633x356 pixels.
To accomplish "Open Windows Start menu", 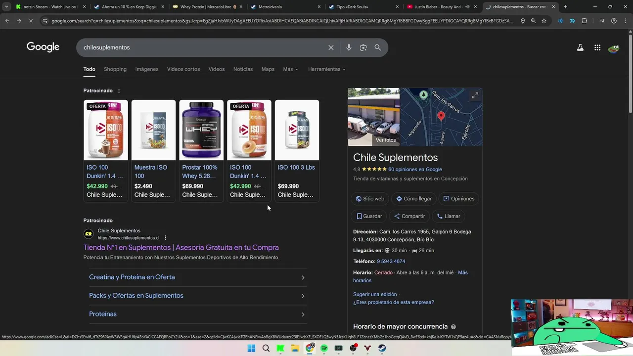I will click(x=251, y=348).
